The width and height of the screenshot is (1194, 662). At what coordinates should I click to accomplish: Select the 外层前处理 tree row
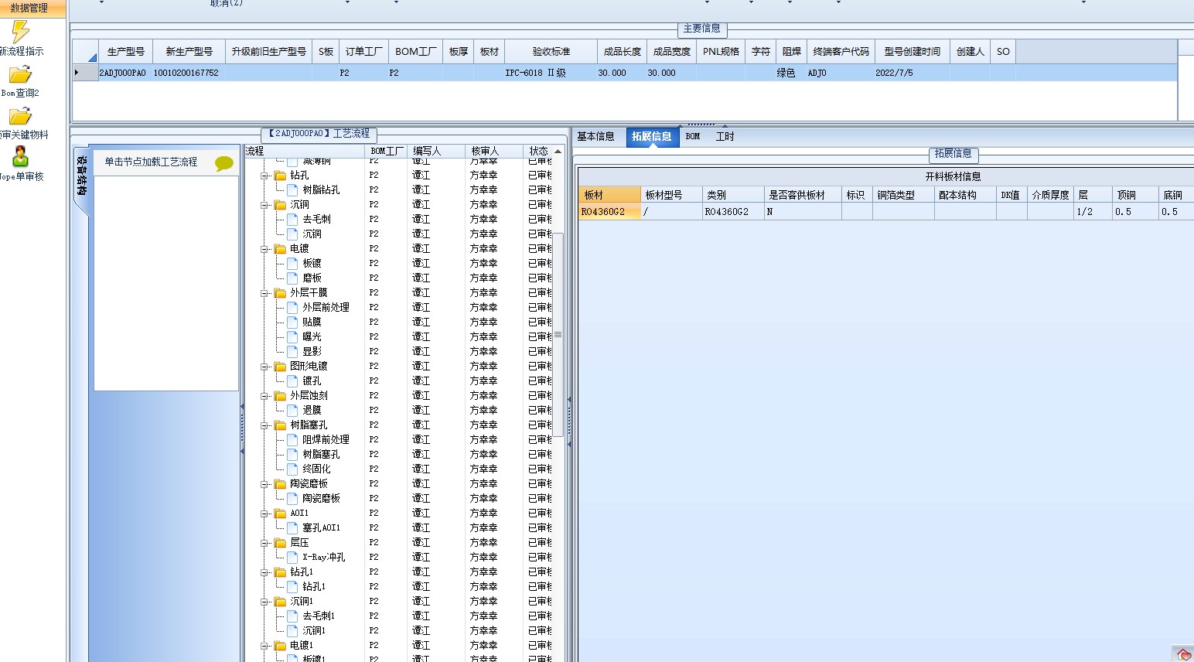[x=326, y=308]
